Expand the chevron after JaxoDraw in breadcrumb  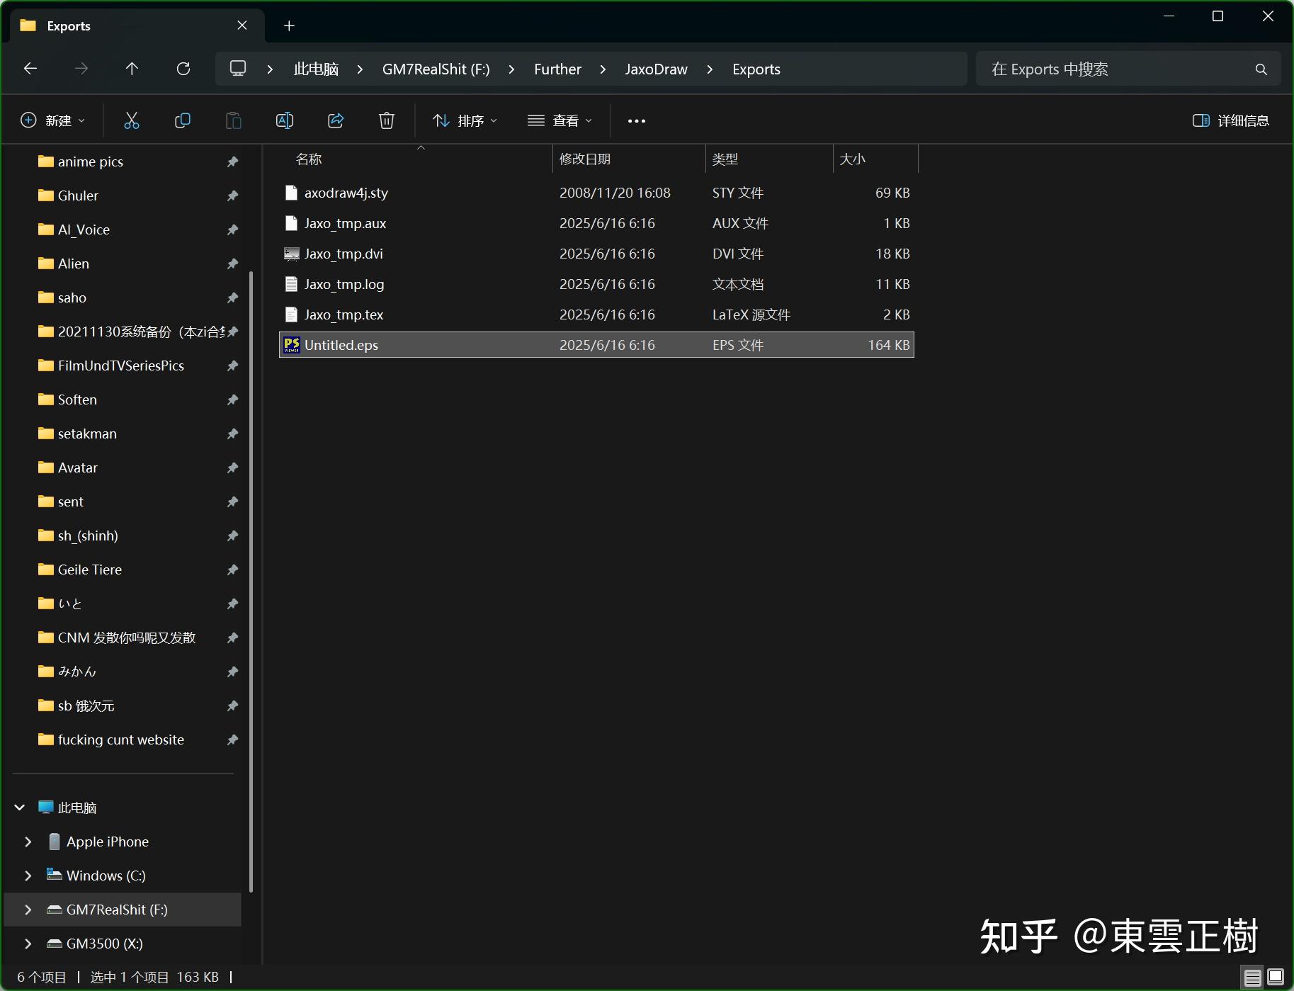710,69
